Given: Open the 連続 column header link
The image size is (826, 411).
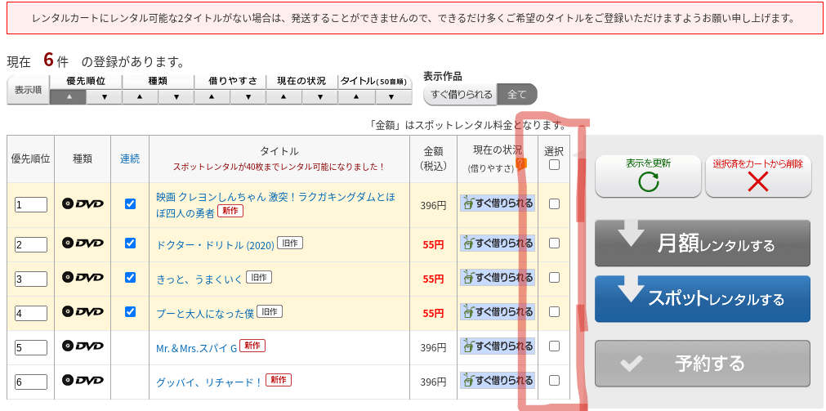Looking at the screenshot, I should tap(130, 159).
